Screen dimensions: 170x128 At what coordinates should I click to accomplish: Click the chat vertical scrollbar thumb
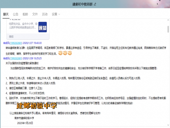[168, 29]
